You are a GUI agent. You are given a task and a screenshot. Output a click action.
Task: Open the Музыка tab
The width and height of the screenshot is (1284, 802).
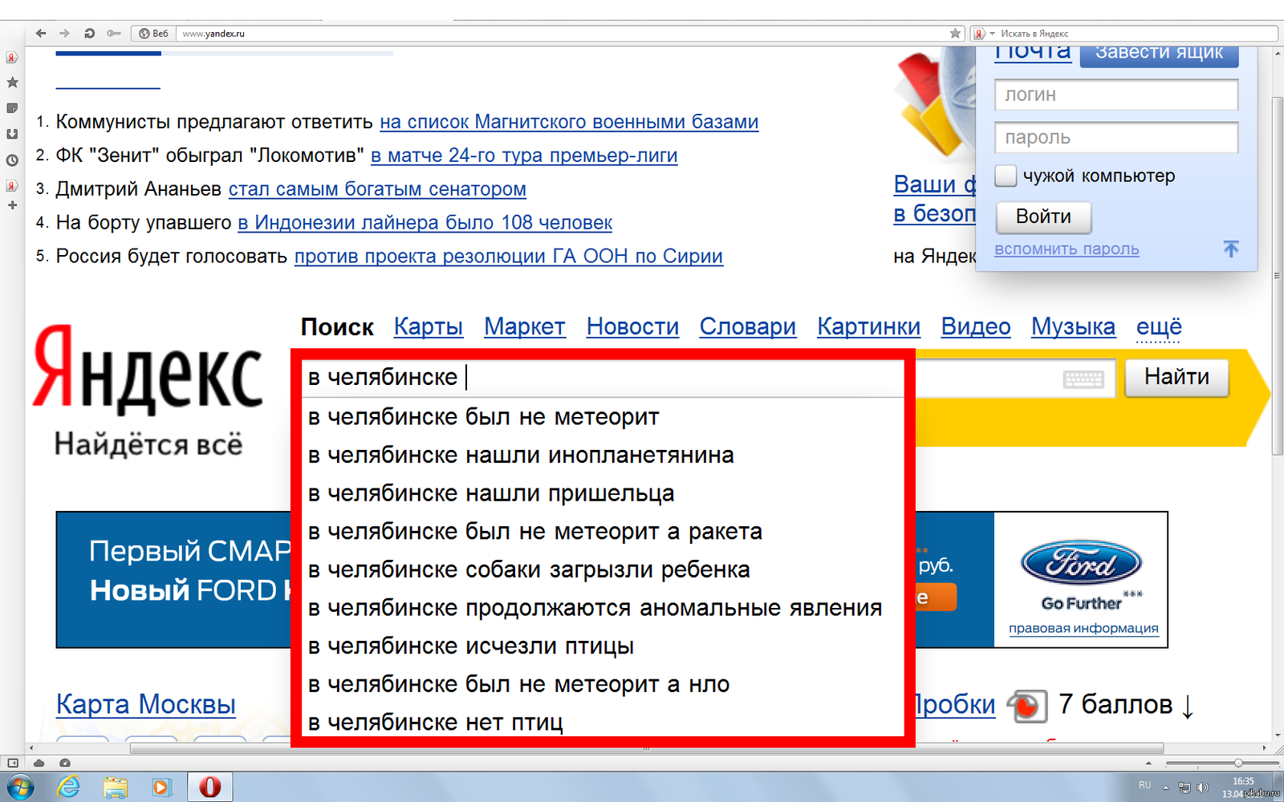(1074, 327)
